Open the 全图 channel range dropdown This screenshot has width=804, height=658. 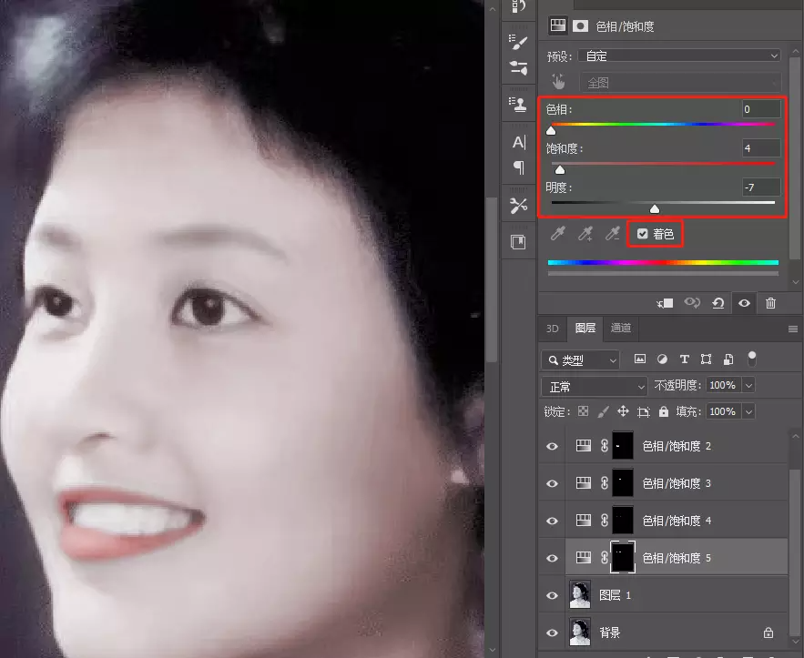tap(680, 83)
